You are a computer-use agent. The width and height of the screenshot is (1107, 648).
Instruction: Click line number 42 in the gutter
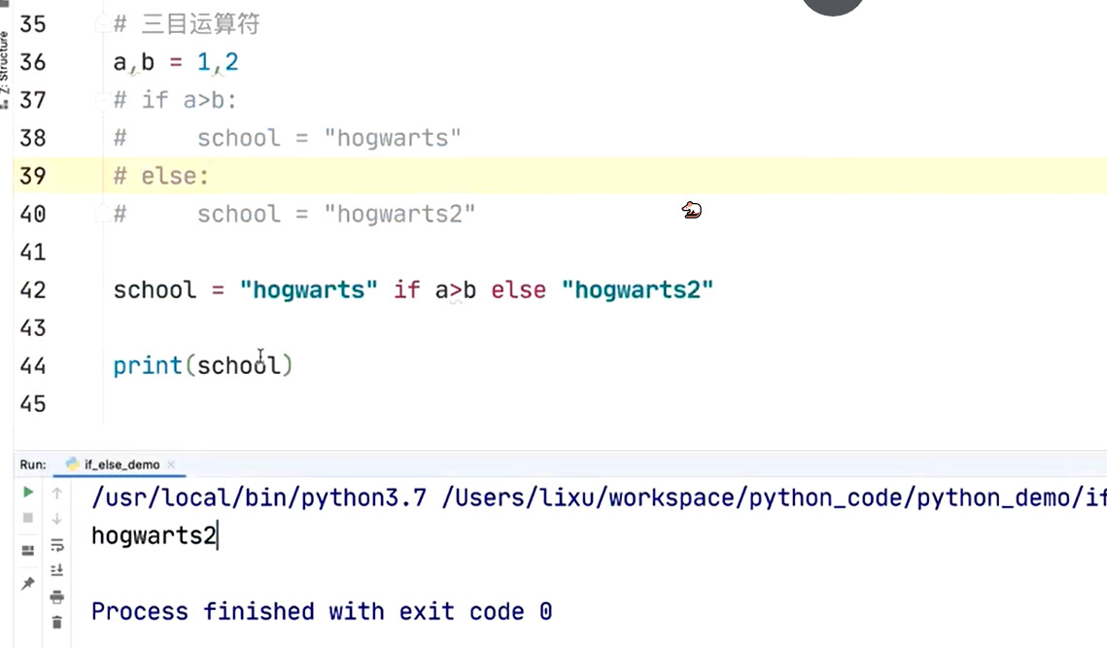pyautogui.click(x=33, y=290)
